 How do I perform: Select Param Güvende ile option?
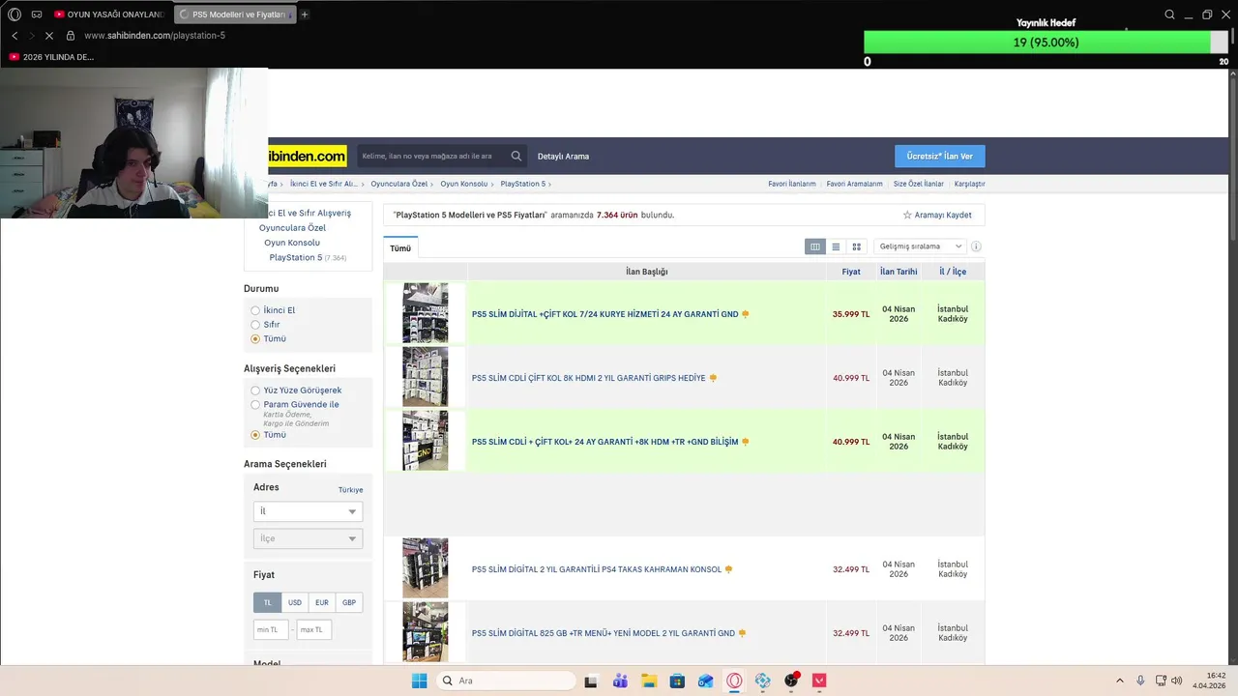(x=255, y=405)
